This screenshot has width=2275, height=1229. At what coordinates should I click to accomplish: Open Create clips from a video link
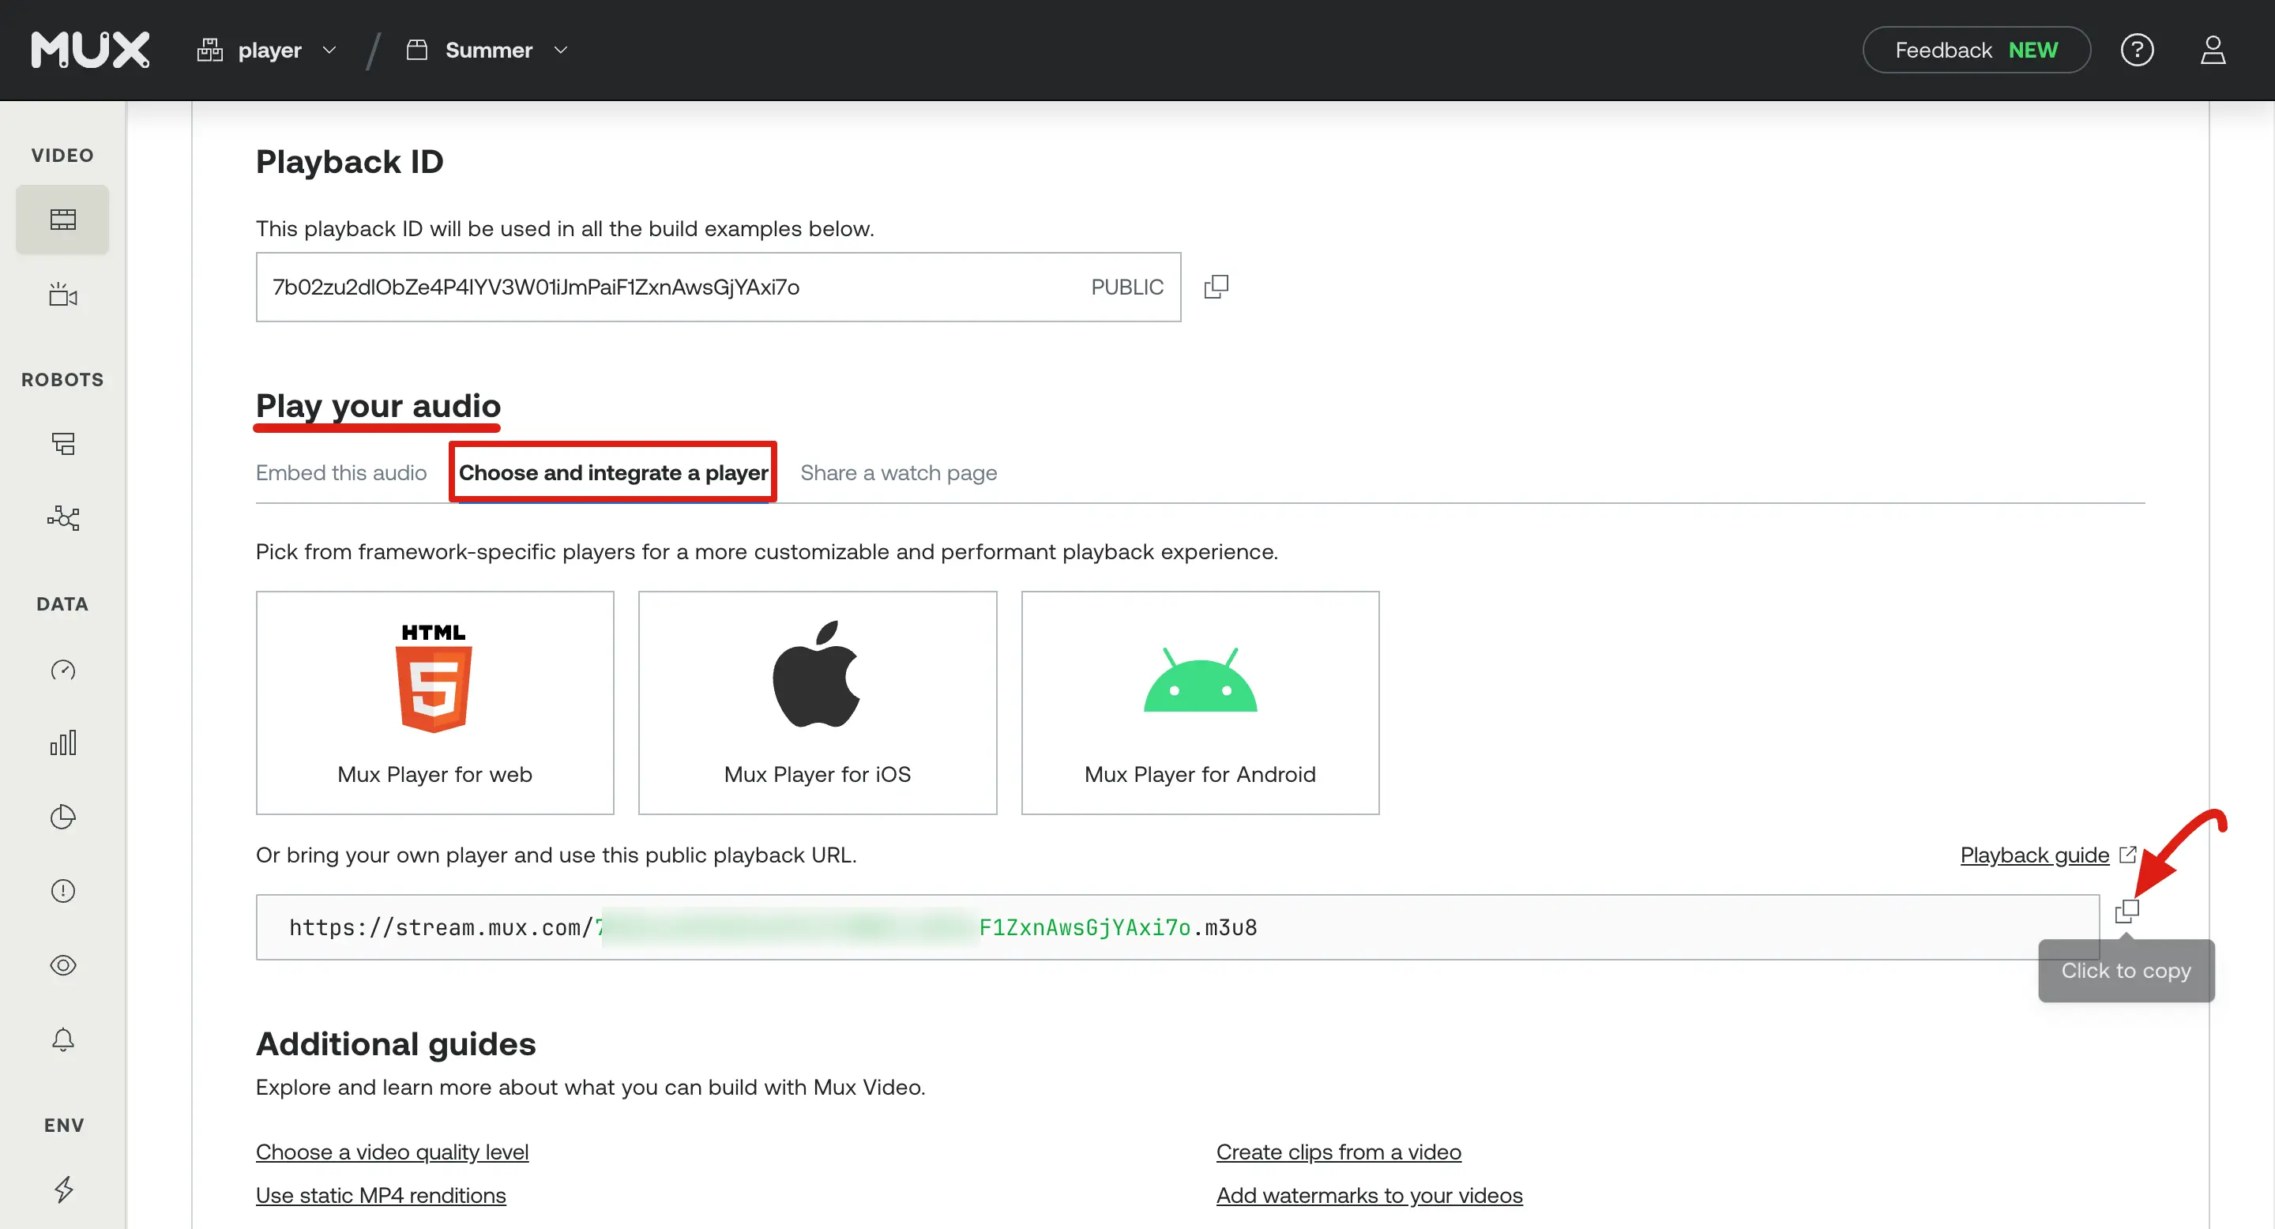click(1339, 1152)
